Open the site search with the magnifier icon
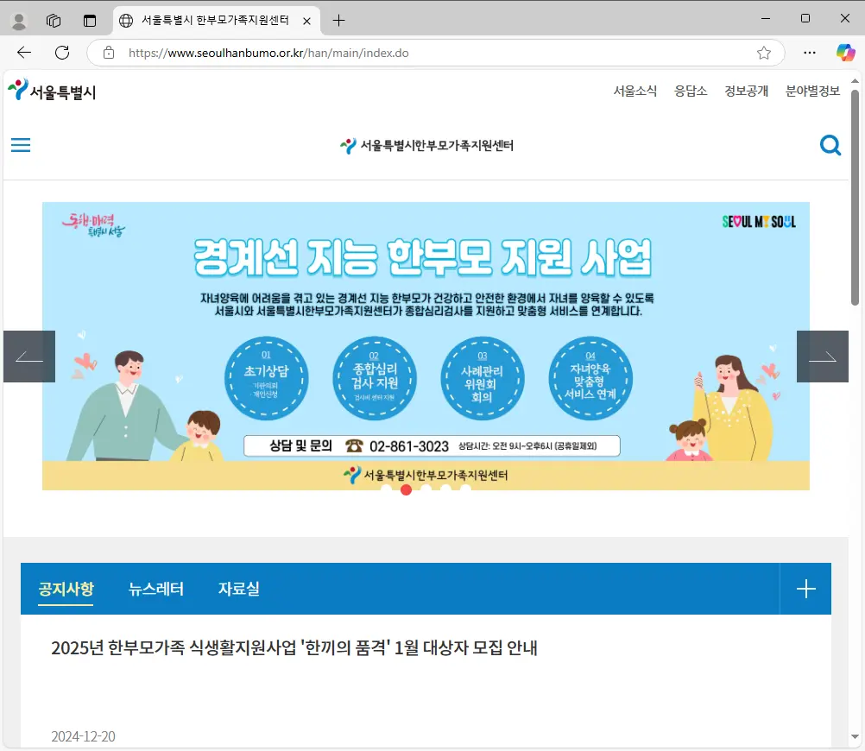865x751 pixels. pyautogui.click(x=830, y=145)
